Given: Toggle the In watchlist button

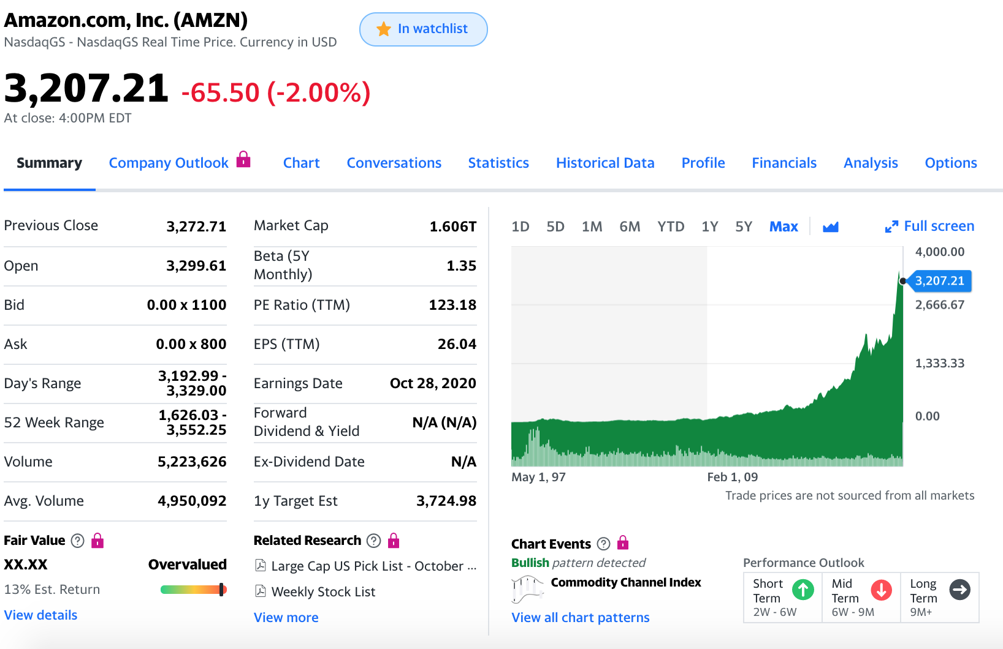Looking at the screenshot, I should pos(424,29).
